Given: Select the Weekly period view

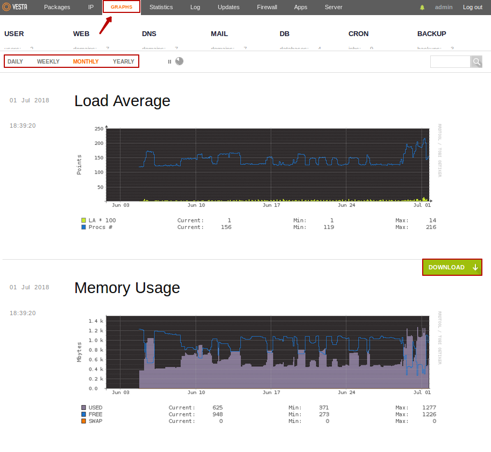Looking at the screenshot, I should [48, 61].
